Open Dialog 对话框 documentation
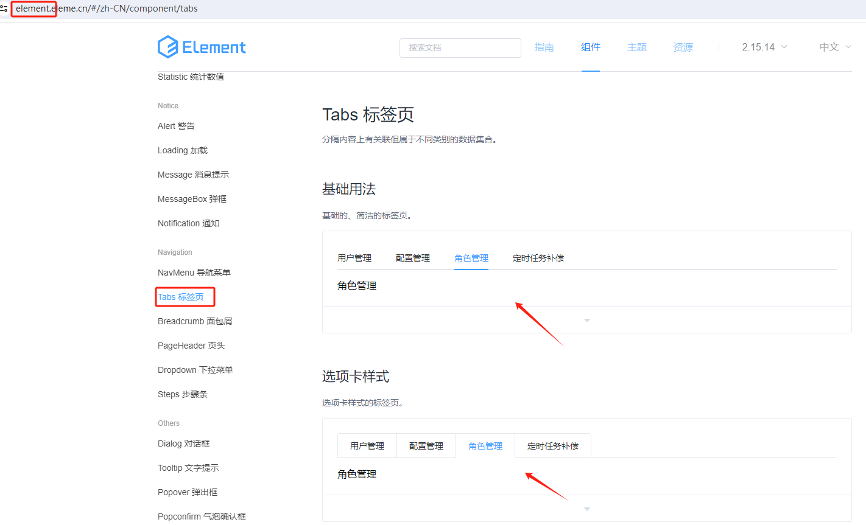Viewport: 866px width, 525px height. [x=183, y=443]
